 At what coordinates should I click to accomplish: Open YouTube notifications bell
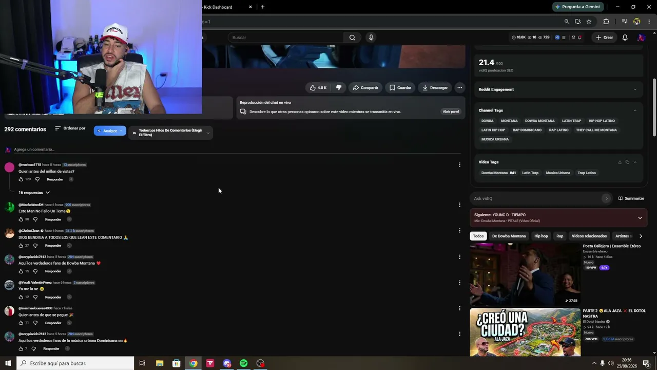click(625, 38)
